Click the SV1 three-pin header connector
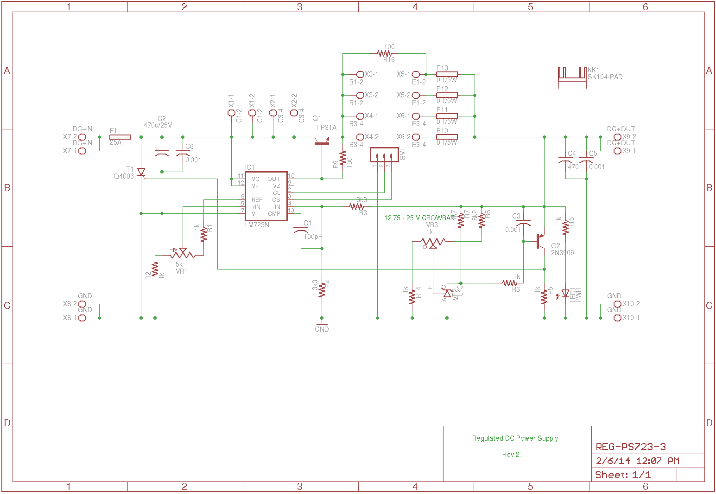This screenshot has height=494, width=716. (384, 155)
